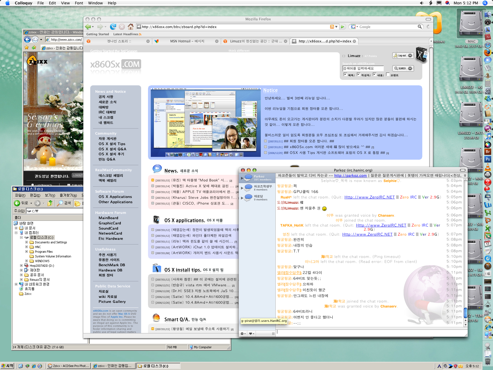This screenshot has width=493, height=370.
Task: Collapse the 내 컴퓨터 tree node
Action: coord(16,233)
